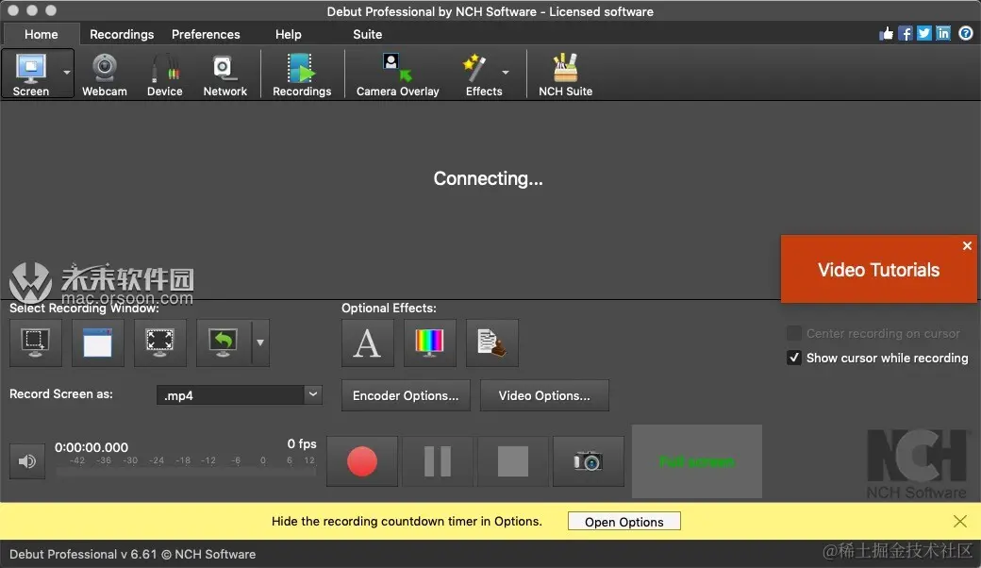The width and height of the screenshot is (981, 568).
Task: Click Video Options button
Action: (x=544, y=395)
